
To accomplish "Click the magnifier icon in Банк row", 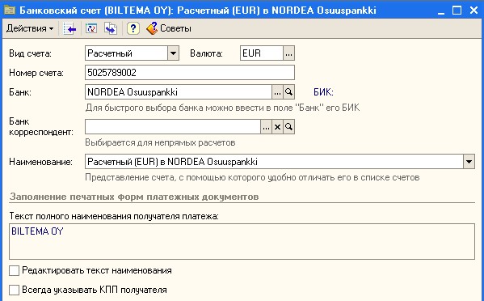I will coord(288,92).
